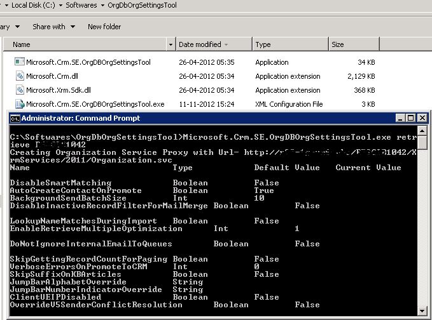
Task: Sort by the Type column header
Action: [x=263, y=44]
